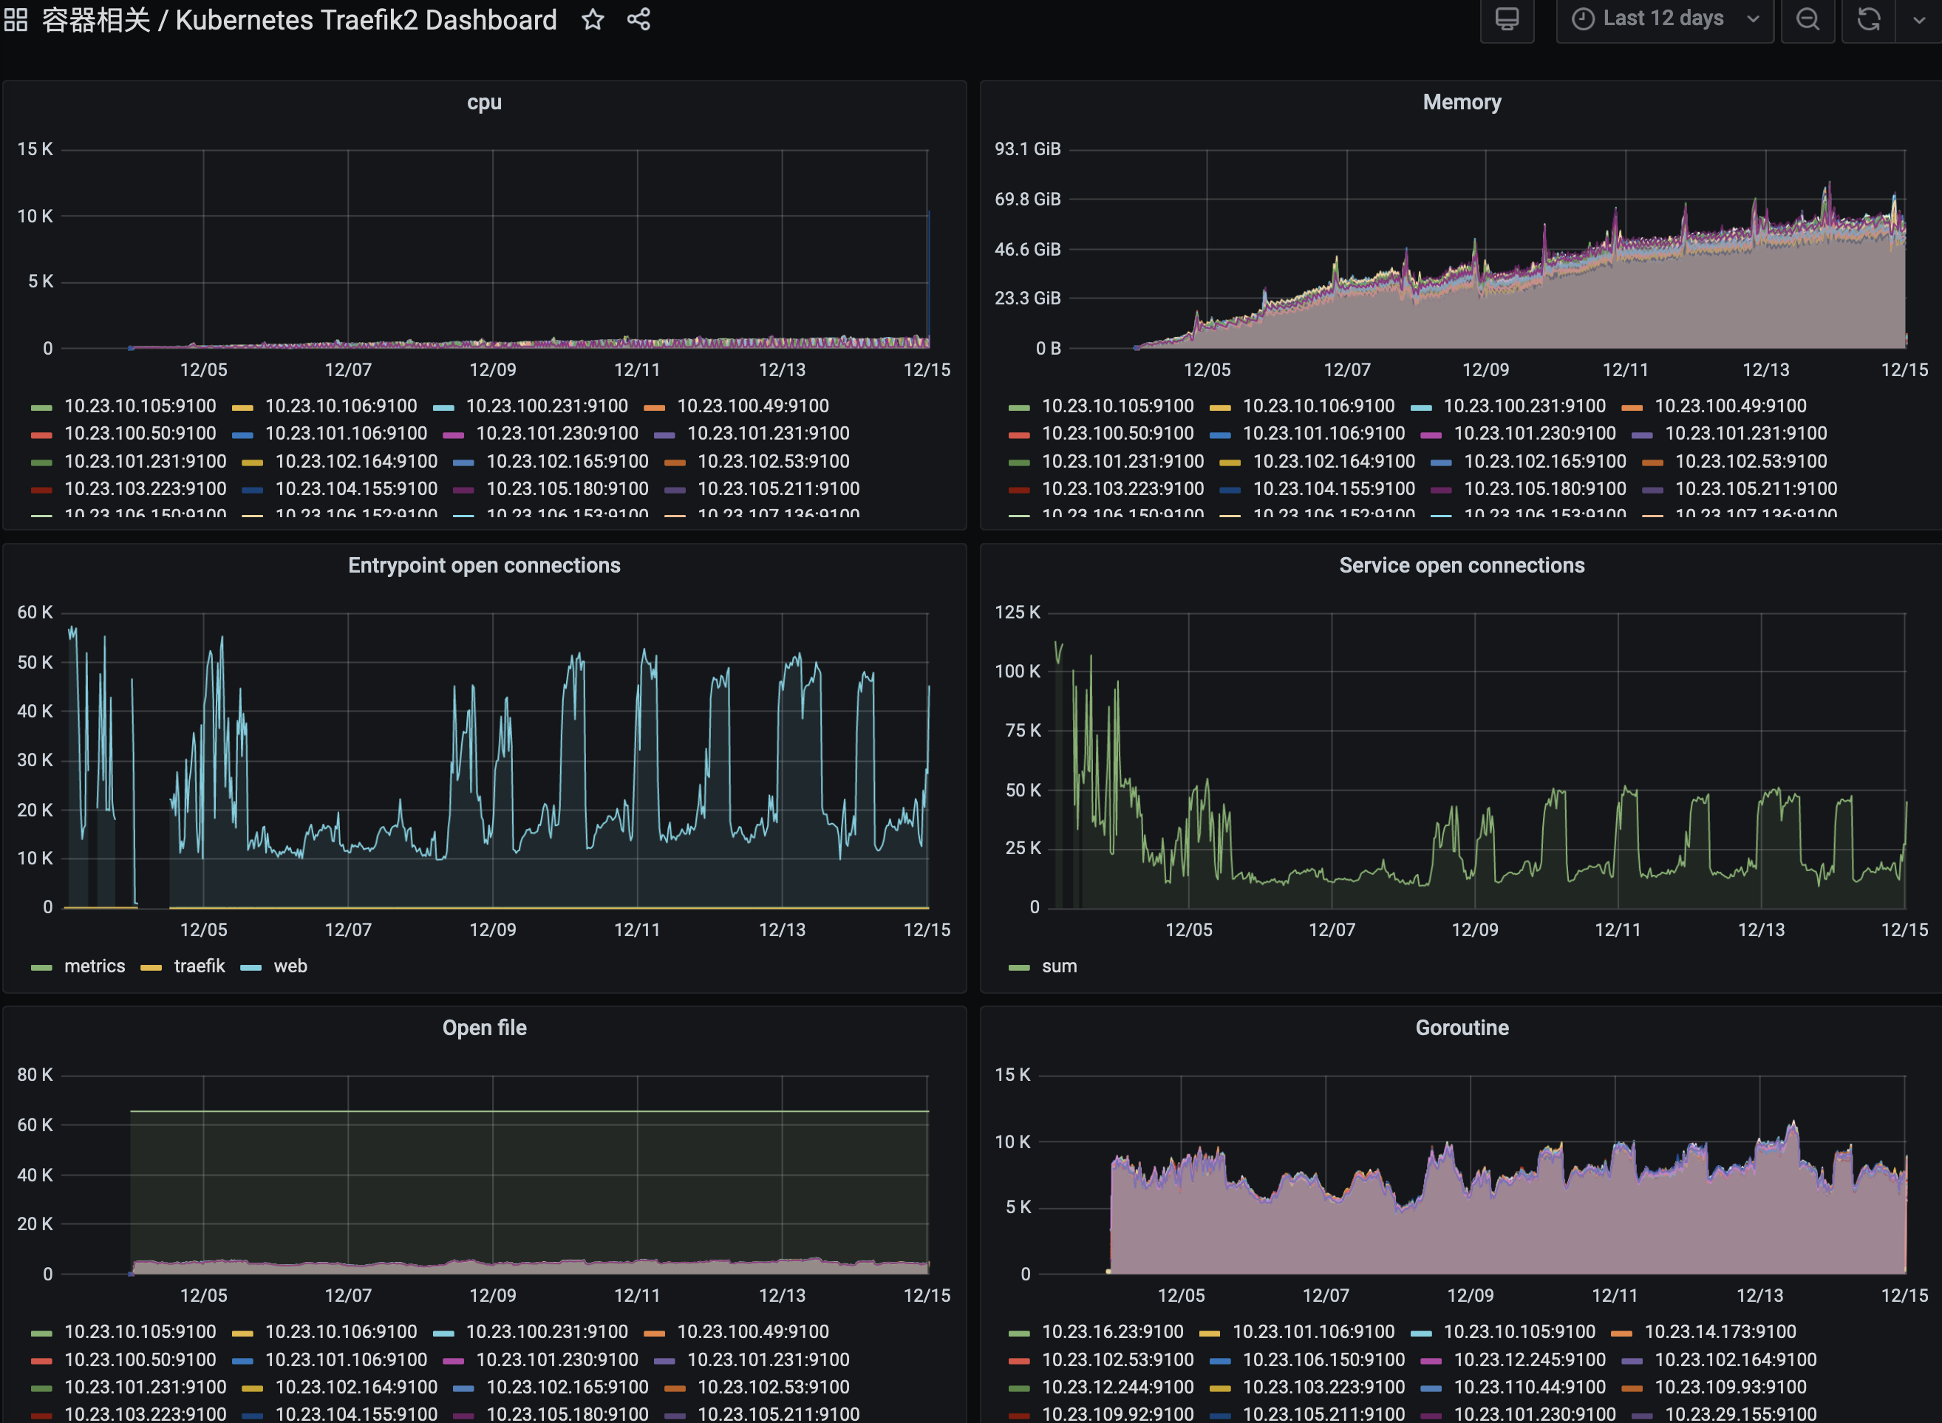
Task: Open the cpu panel title menu
Action: pyautogui.click(x=483, y=102)
